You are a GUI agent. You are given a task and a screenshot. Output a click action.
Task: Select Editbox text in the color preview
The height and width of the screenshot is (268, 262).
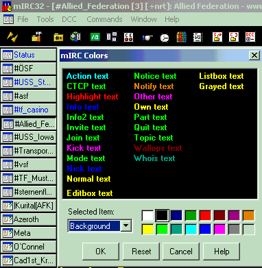[90, 193]
